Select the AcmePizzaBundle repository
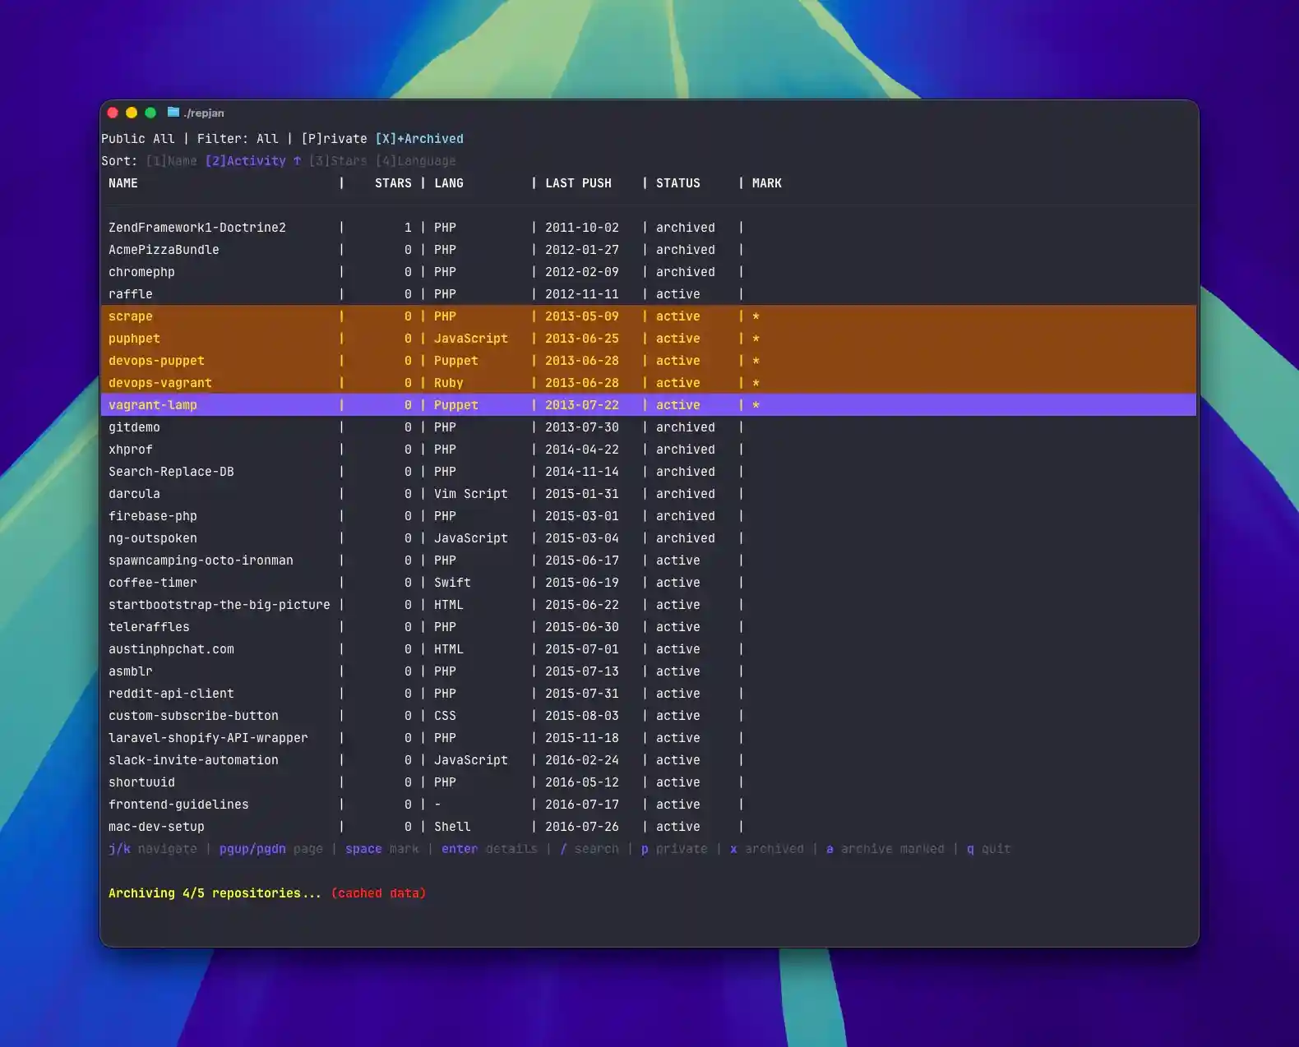The image size is (1299, 1047). [x=164, y=250]
